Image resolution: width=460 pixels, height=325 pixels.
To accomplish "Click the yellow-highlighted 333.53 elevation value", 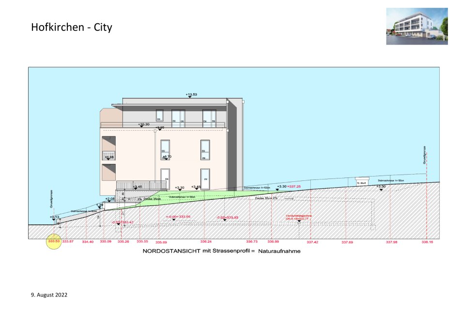I will pyautogui.click(x=53, y=241).
